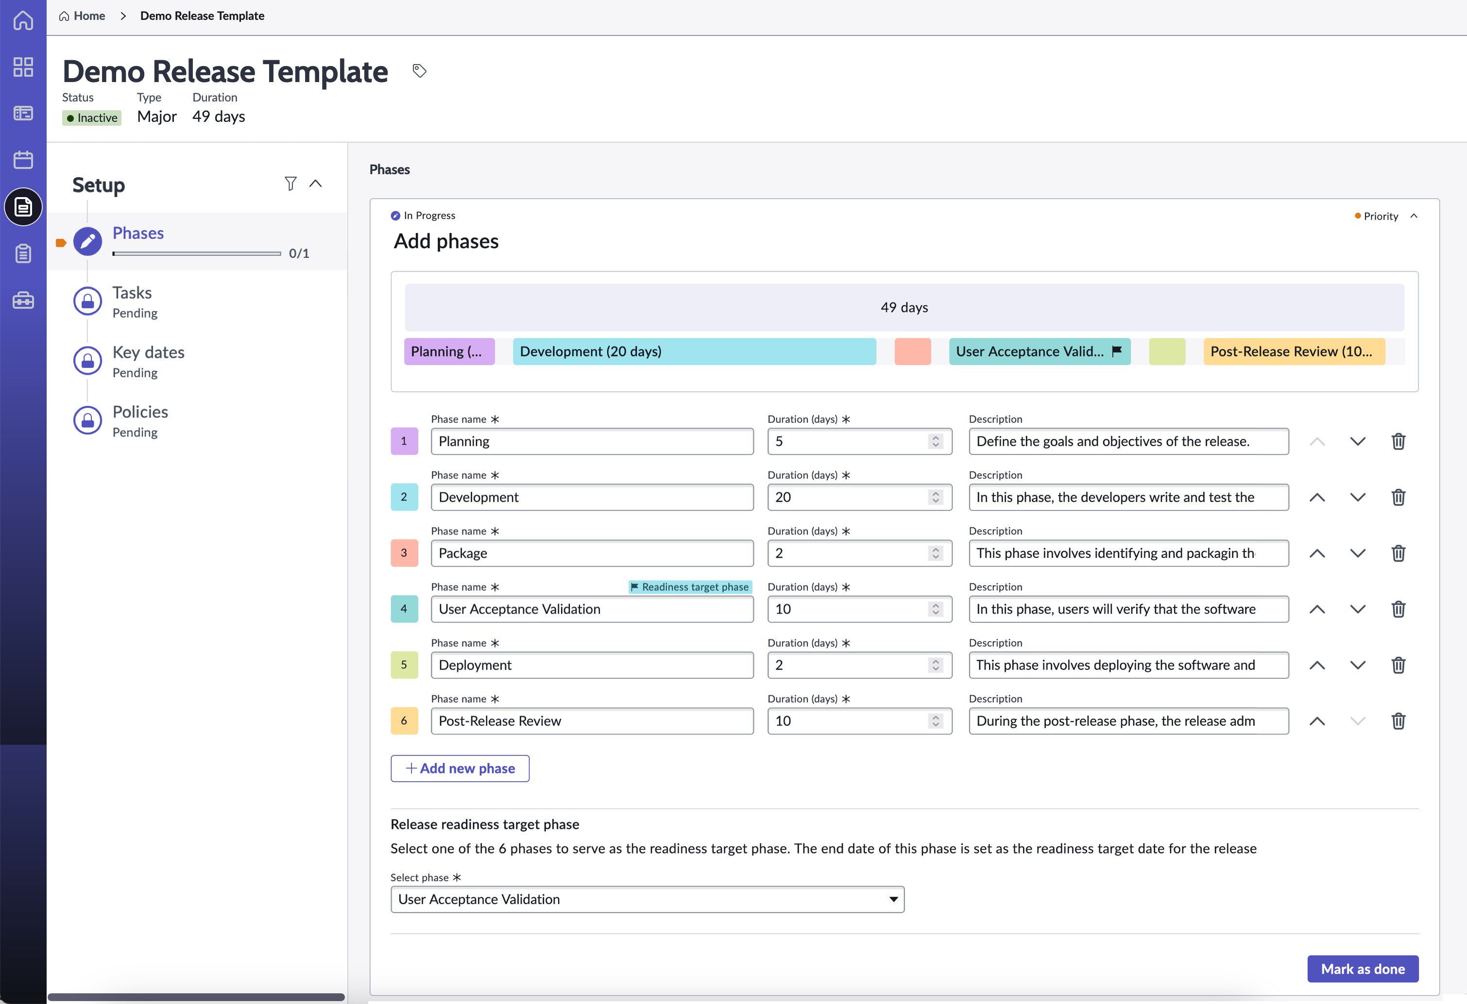
Task: Move User Acceptance Validation phase down
Action: point(1358,609)
